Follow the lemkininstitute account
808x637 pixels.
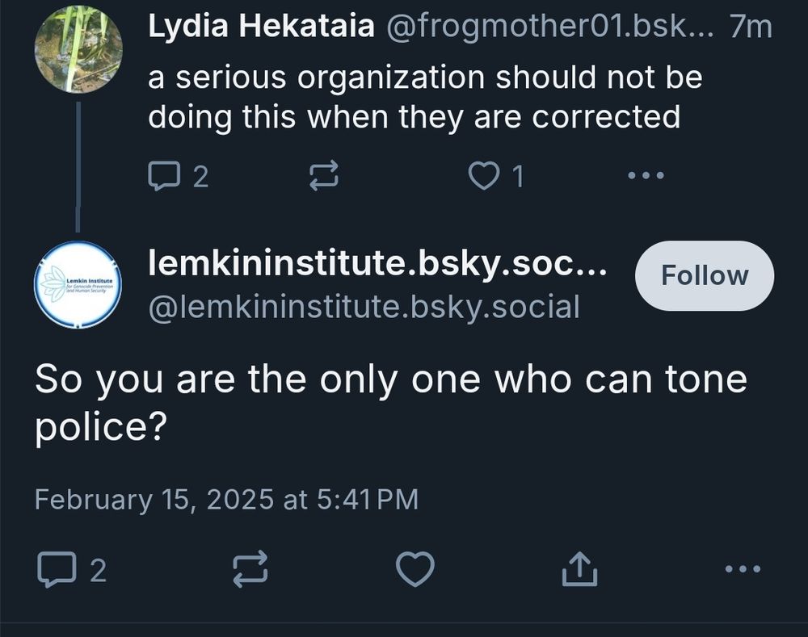click(x=704, y=275)
